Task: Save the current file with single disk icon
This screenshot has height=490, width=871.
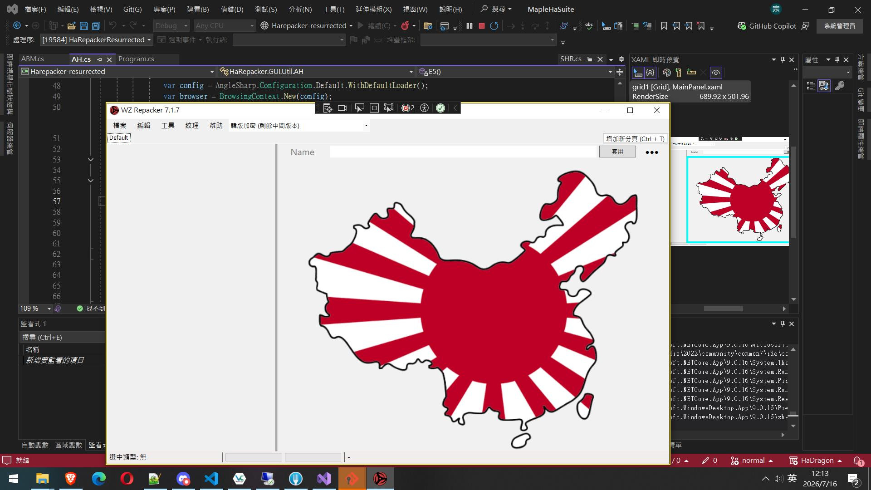Action: pos(84,26)
